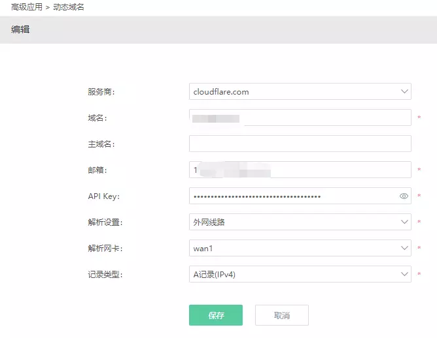The width and height of the screenshot is (437, 338).
Task: Click the chevron arrow on the 服务商 dropdown
Action: [404, 91]
